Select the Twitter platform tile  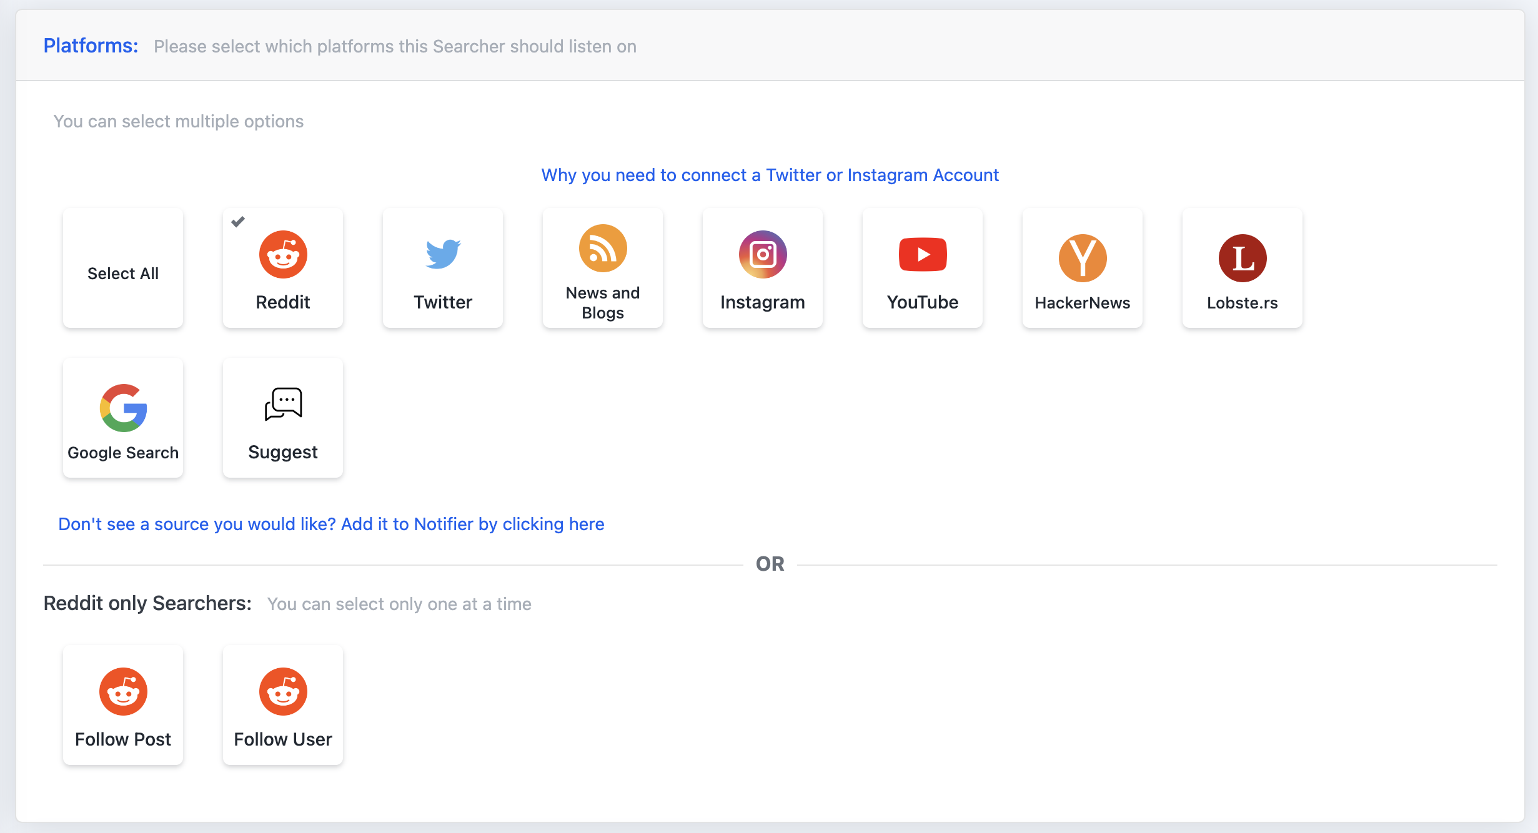tap(442, 268)
